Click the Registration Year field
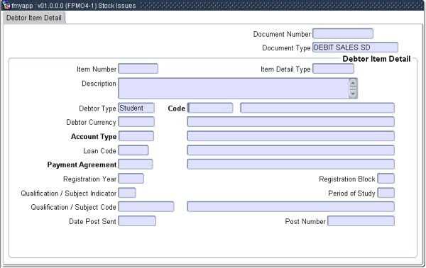This screenshot has height=268, width=426. [x=131, y=179]
